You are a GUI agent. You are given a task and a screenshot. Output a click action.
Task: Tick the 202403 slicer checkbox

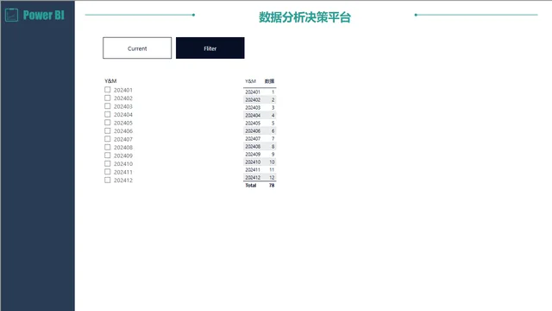pos(107,106)
